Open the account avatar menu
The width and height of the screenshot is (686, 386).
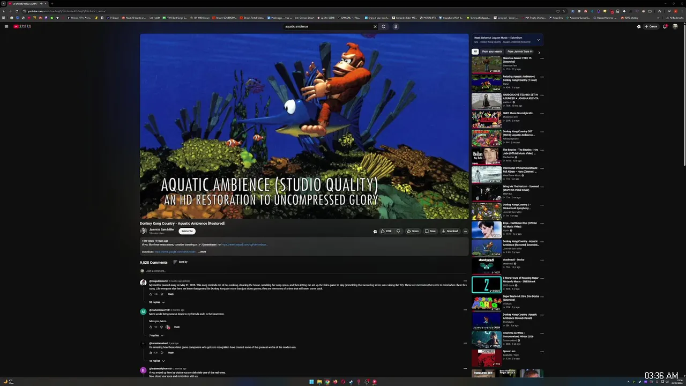click(x=675, y=26)
